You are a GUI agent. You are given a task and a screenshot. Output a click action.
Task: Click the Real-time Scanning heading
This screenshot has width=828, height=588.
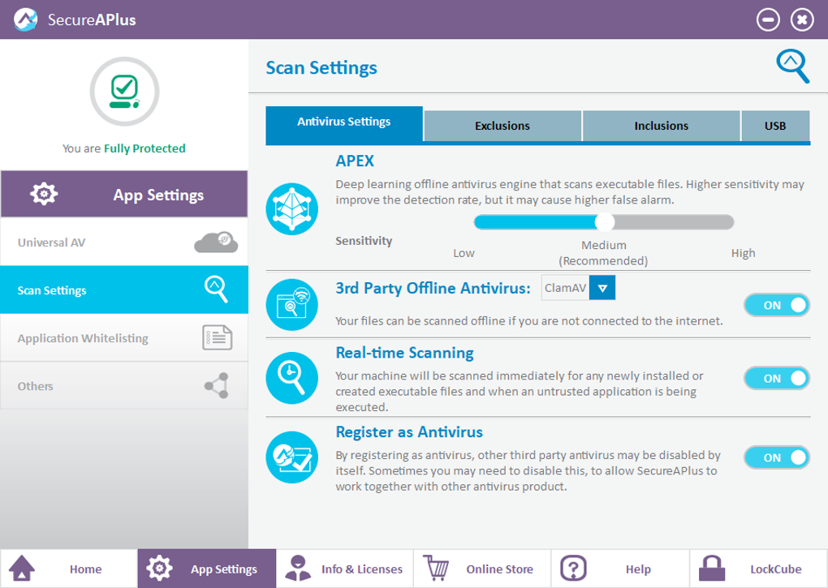coord(404,352)
